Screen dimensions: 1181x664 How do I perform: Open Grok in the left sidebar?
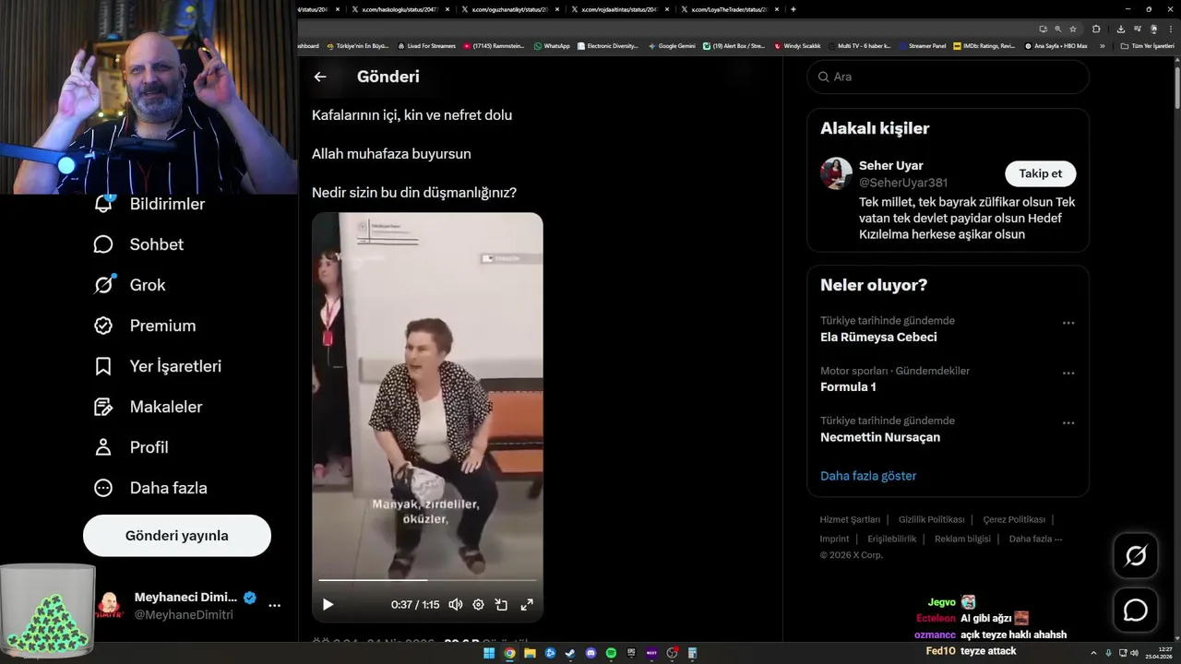coord(130,285)
